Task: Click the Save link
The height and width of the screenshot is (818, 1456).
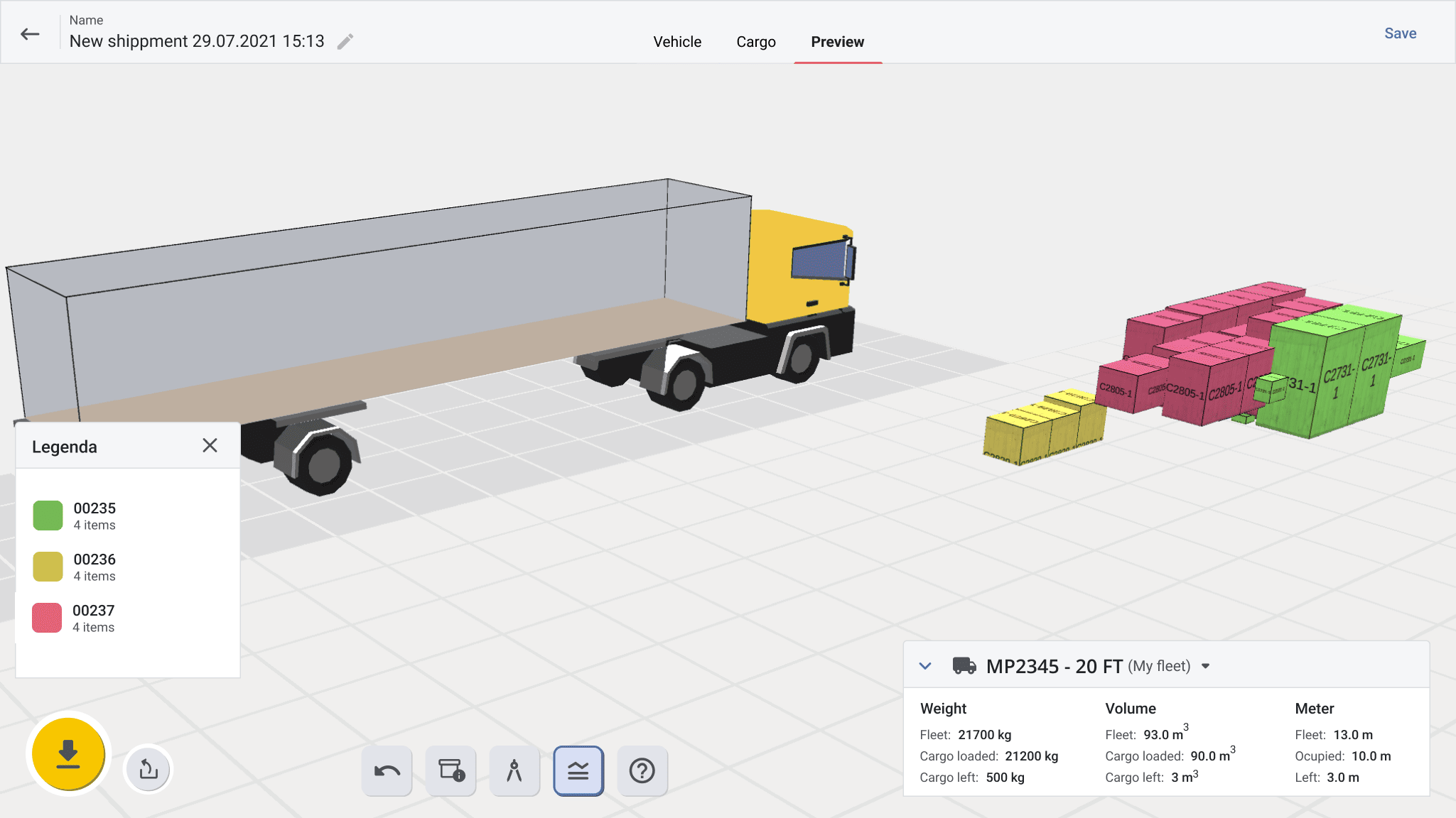Action: 1399,33
